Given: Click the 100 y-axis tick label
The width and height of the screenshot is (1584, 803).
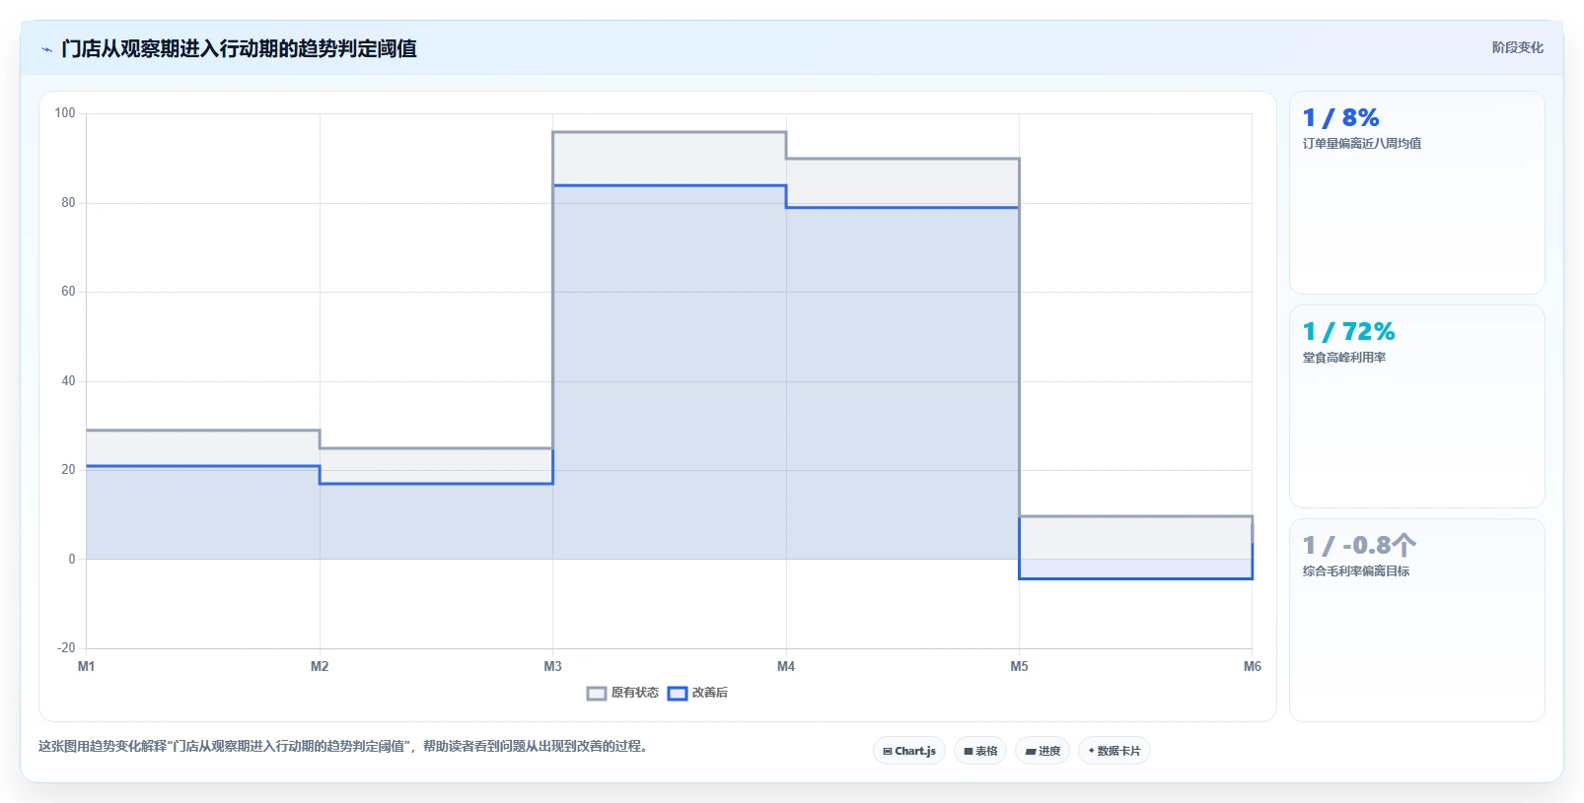Looking at the screenshot, I should tap(65, 113).
